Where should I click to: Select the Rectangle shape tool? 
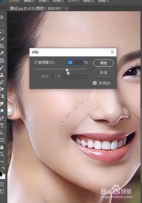coord(2,140)
